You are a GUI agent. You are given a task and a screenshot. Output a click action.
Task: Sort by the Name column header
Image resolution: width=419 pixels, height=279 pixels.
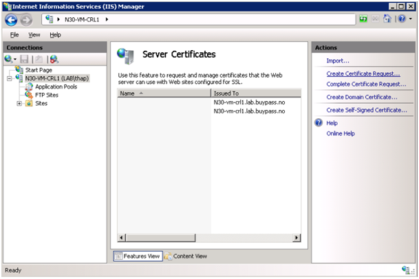click(164, 93)
